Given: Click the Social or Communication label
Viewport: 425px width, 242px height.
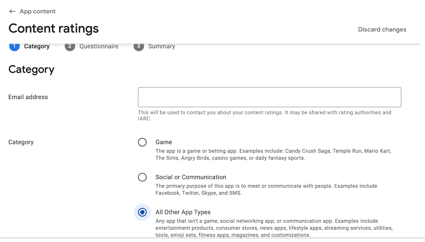Looking at the screenshot, I should 191,177.
